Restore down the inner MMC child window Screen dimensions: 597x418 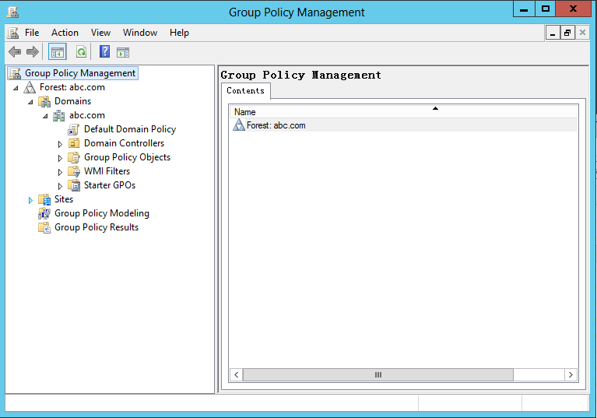(x=567, y=33)
